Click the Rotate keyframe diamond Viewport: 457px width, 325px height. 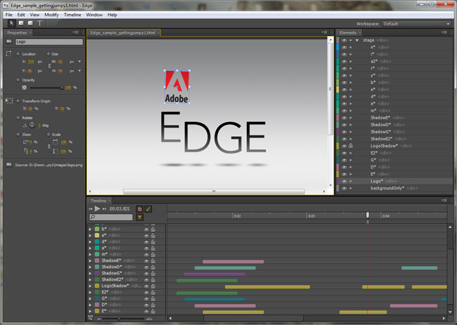pyautogui.click(x=18, y=118)
